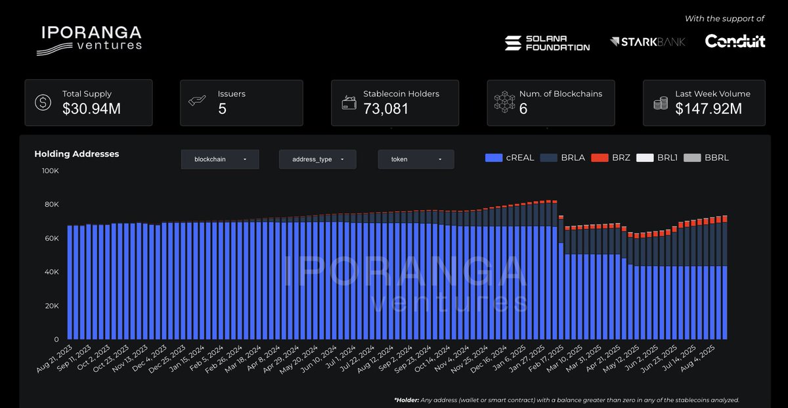788x408 pixels.
Task: Click the BRLA dark legend swatch
Action: [x=549, y=158]
